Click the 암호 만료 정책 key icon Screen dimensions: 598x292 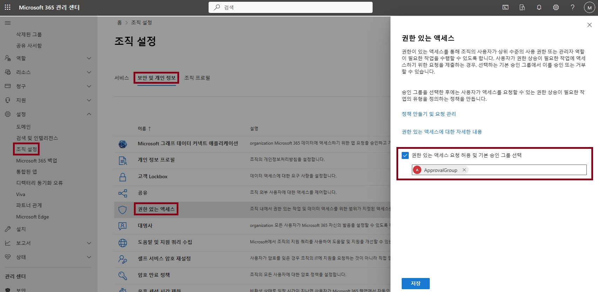tap(122, 276)
